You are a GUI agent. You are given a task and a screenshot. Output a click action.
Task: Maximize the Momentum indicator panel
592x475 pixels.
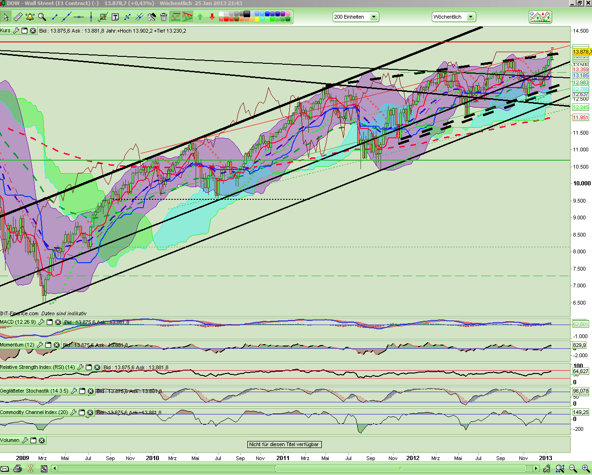tap(48, 345)
